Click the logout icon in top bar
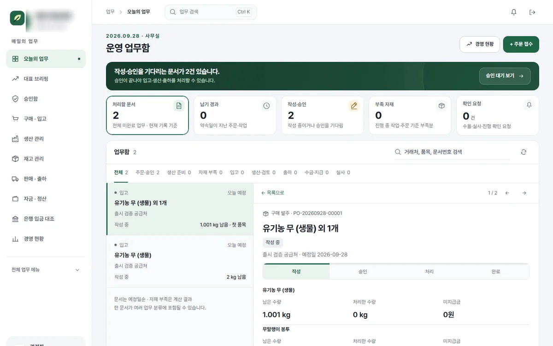This screenshot has width=553, height=346. coord(532,12)
